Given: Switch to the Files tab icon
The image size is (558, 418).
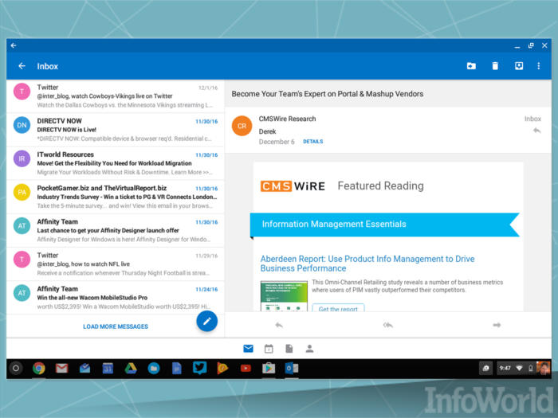Looking at the screenshot, I should [289, 349].
